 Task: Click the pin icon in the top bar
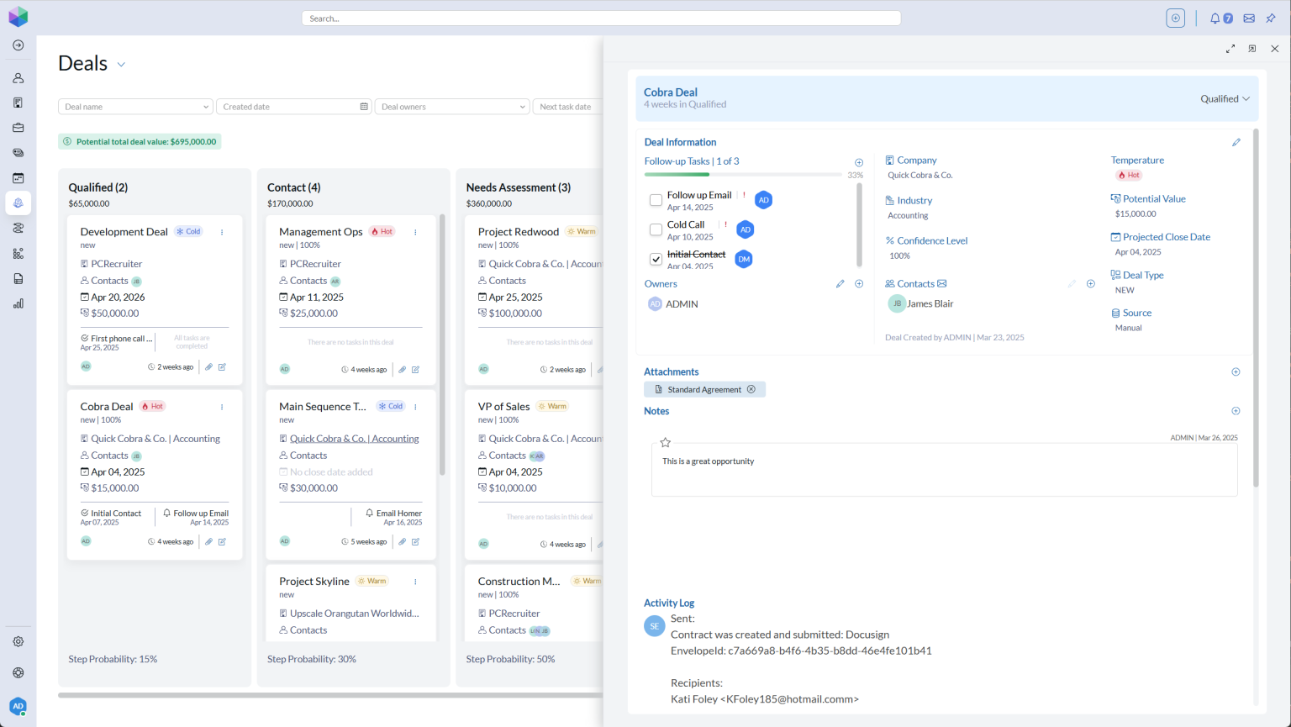pos(1271,18)
